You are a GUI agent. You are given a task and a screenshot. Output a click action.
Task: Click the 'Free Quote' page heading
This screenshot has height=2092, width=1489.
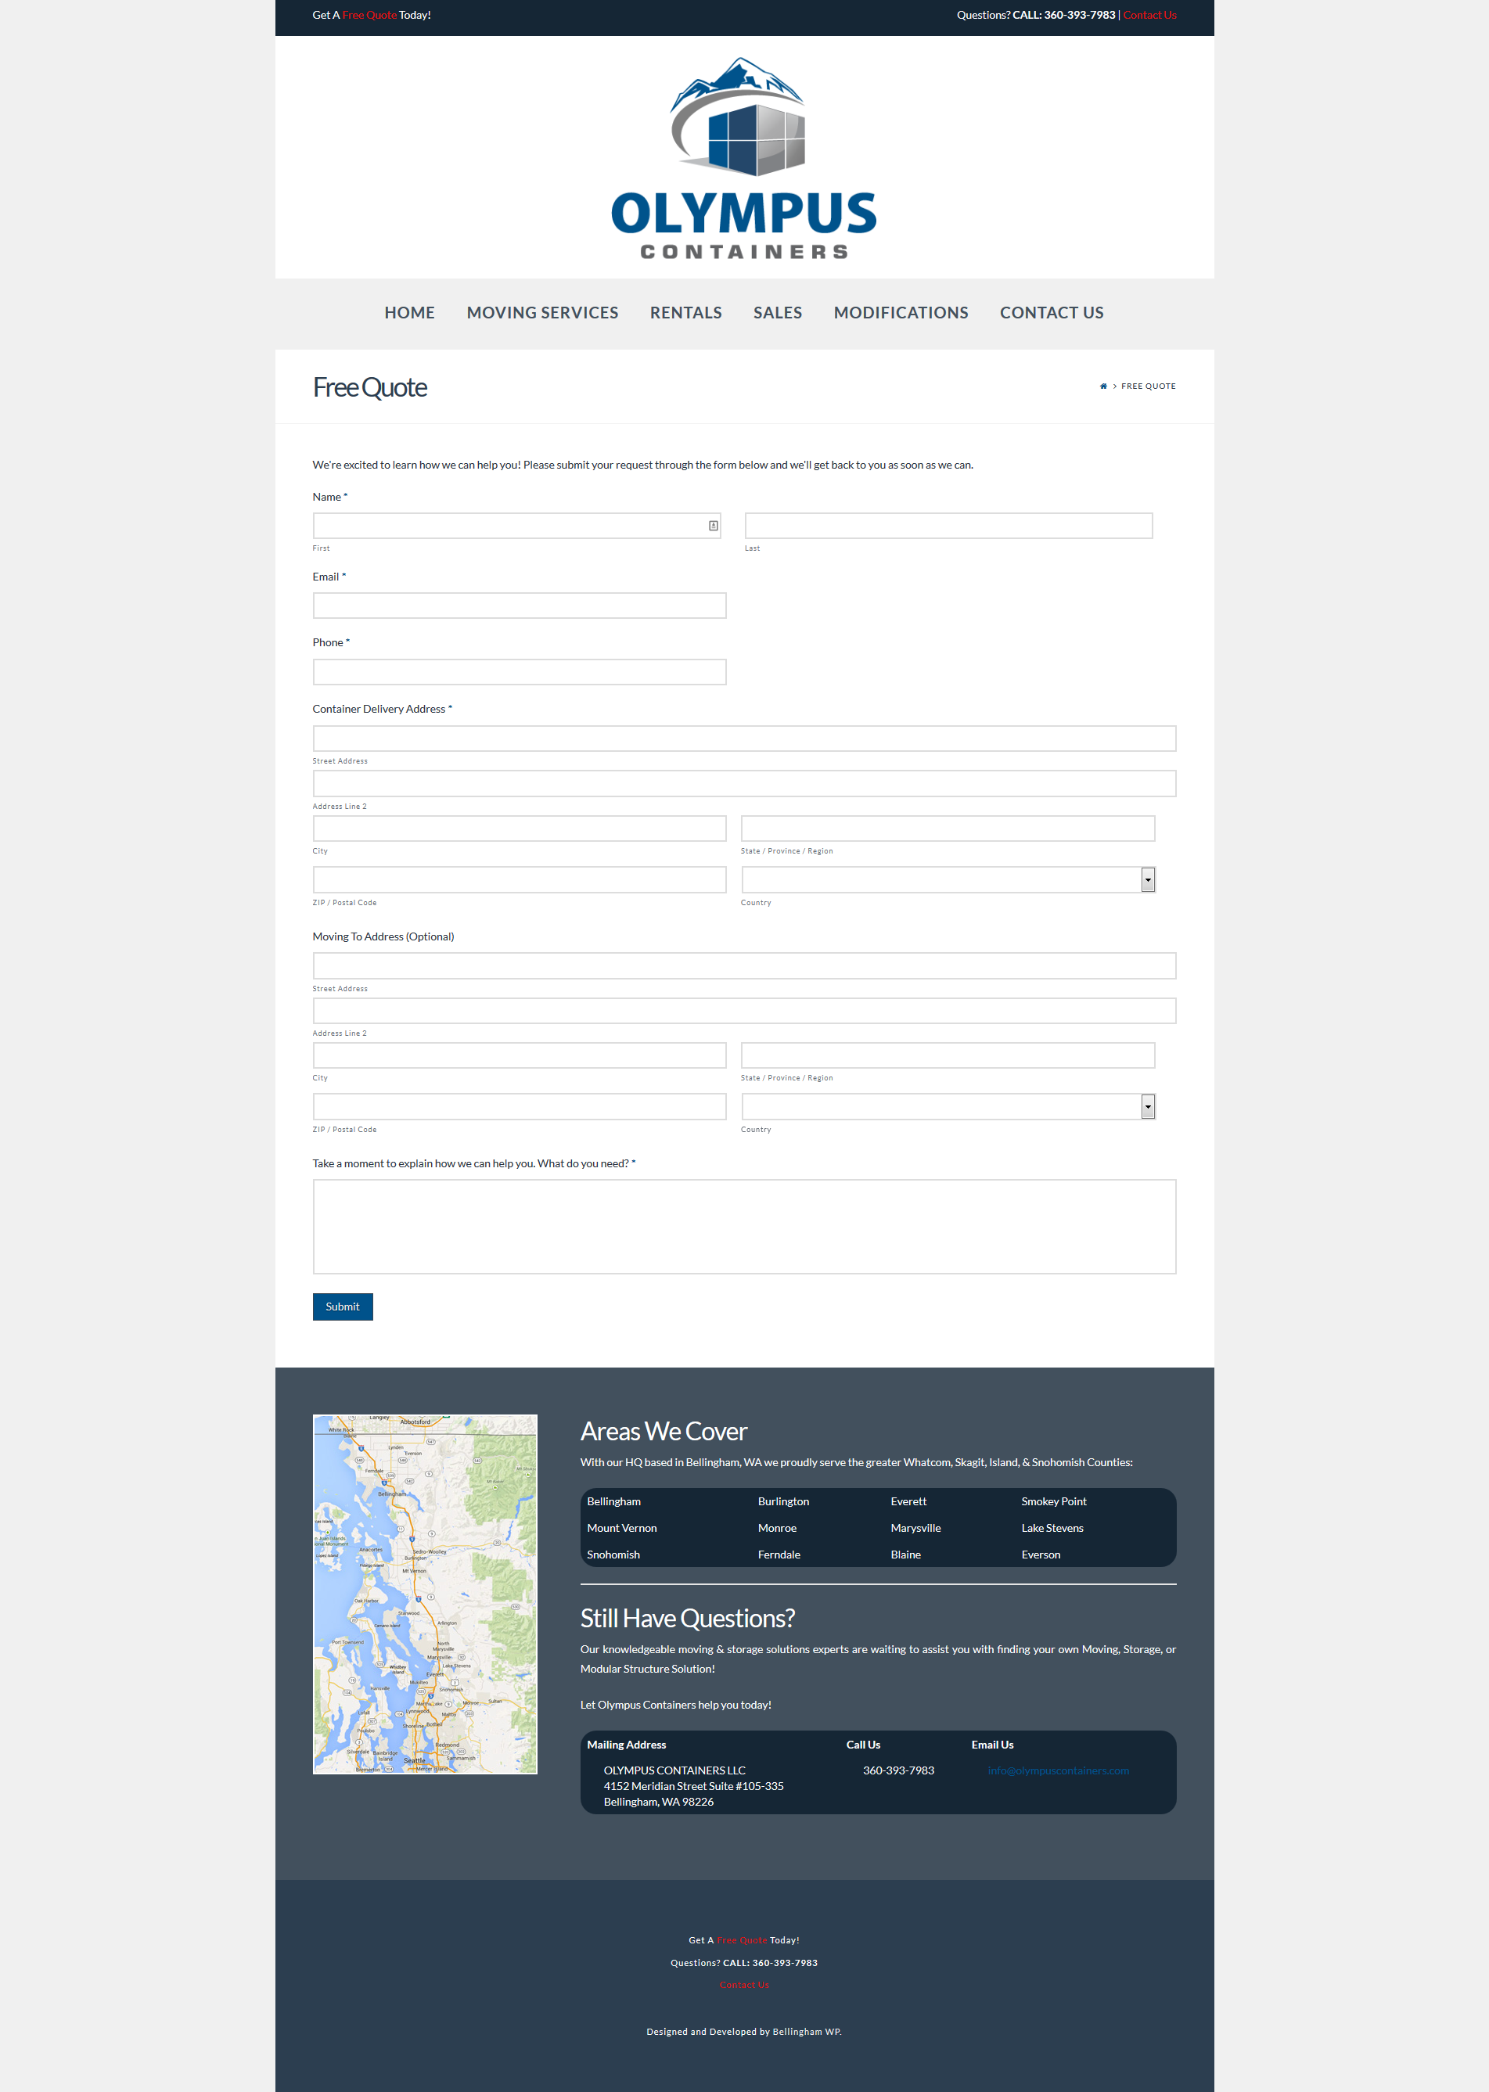coord(369,388)
